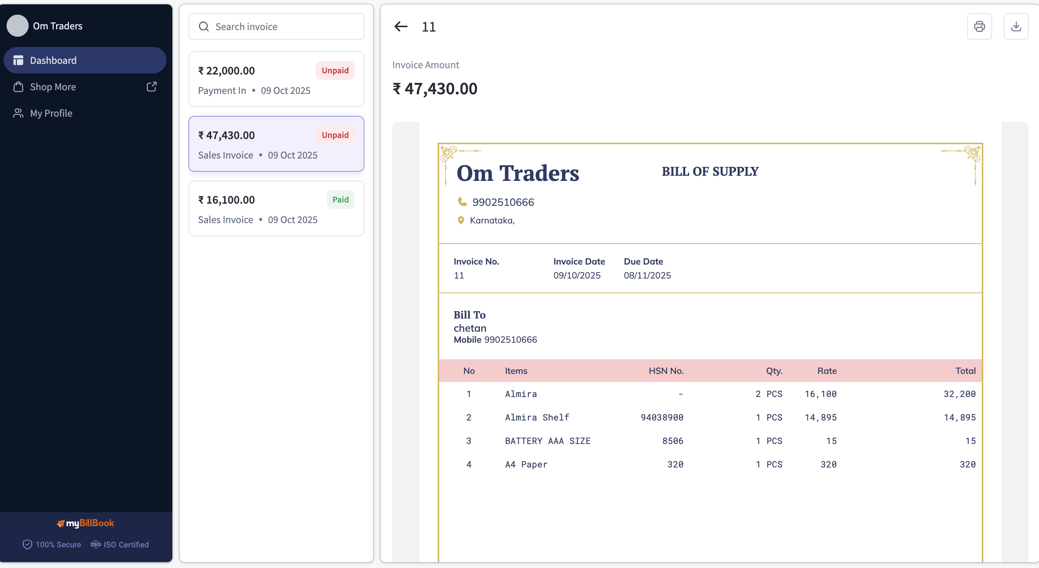Select the ₹22,000.00 Payment In entry

[276, 80]
